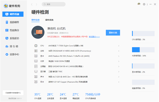Click the 显示器 monitor icon
The width and height of the screenshot is (159, 102).
(36, 71)
